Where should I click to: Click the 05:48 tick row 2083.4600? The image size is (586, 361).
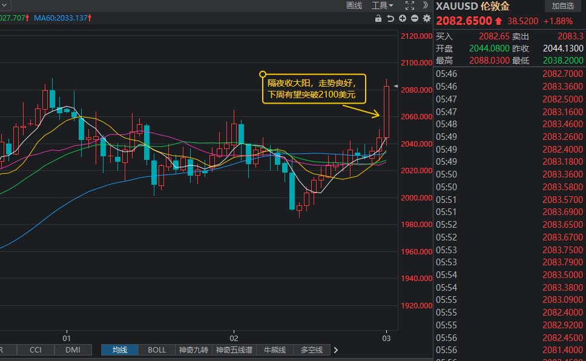tap(509, 124)
